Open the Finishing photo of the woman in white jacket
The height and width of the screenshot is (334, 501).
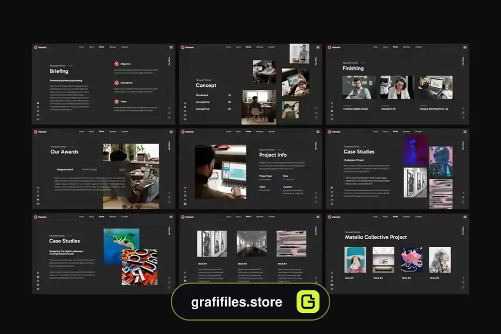click(x=397, y=88)
